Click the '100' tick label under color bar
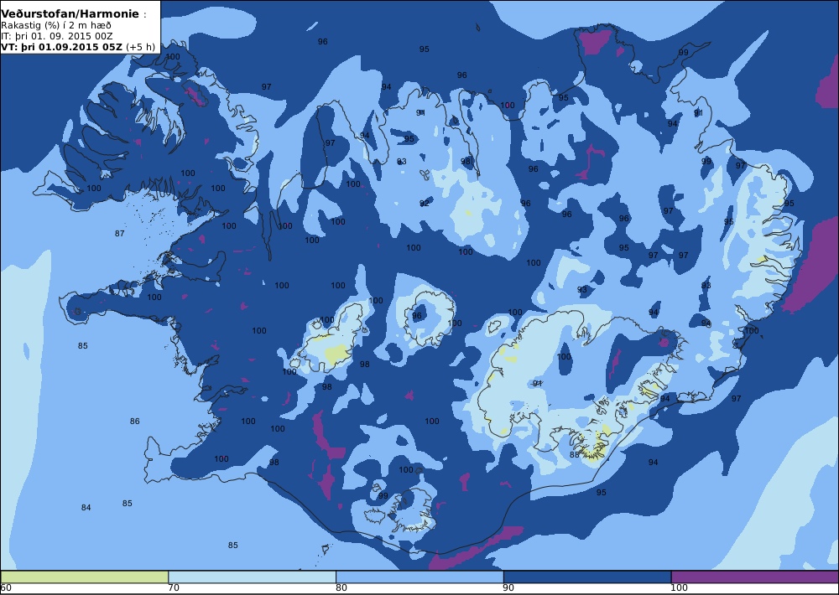839x595 pixels. 680,588
